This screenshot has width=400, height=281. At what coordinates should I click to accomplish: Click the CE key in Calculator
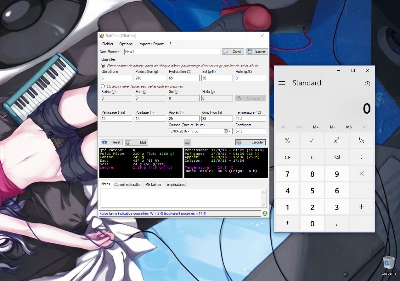click(x=287, y=157)
